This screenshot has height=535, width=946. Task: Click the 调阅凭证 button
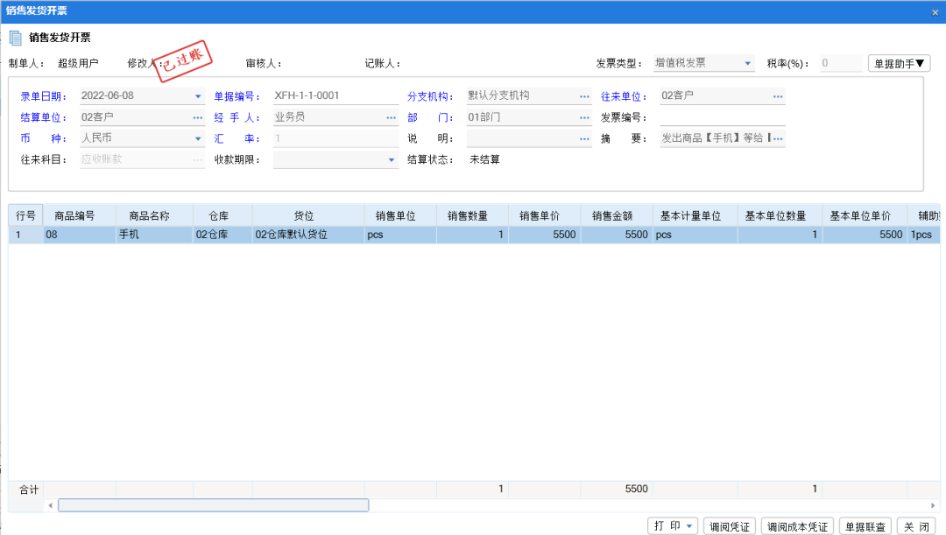click(730, 525)
